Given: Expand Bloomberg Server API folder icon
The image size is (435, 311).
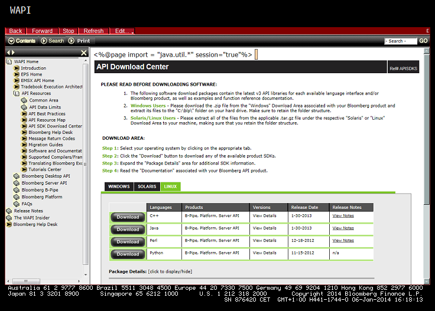Looking at the screenshot, I should click(17, 183).
